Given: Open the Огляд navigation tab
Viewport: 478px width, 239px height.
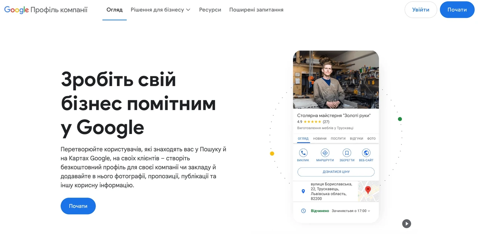Looking at the screenshot, I should (114, 10).
